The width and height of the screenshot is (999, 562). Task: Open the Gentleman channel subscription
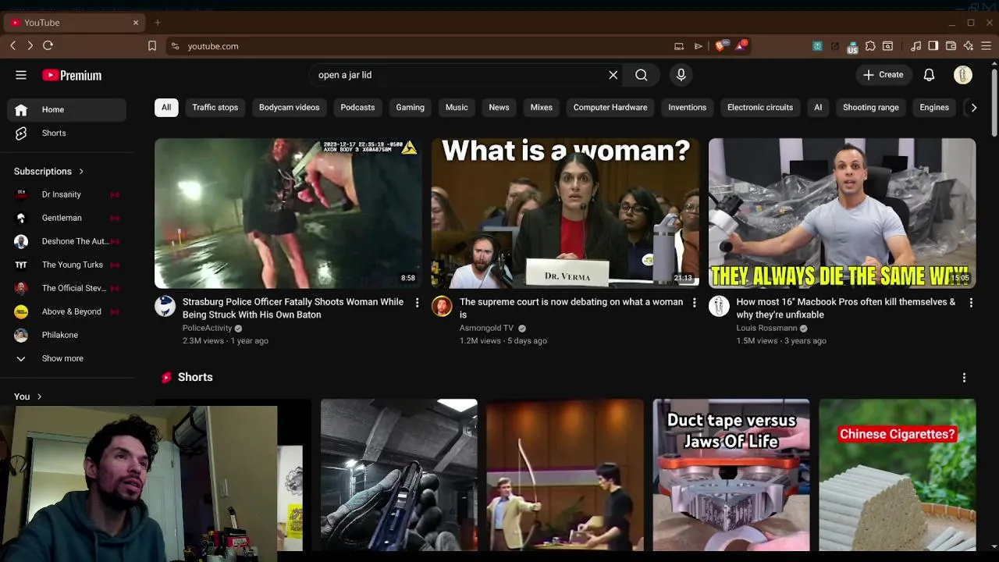(66, 218)
